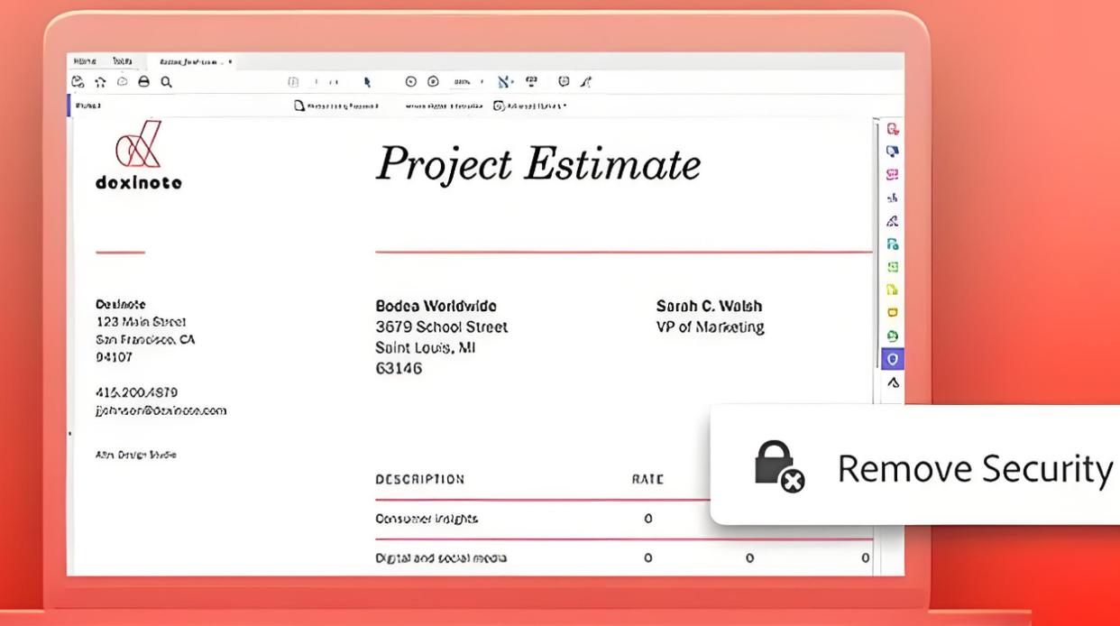
Task: Click the Print icon in the top toolbar
Action: coord(143,82)
